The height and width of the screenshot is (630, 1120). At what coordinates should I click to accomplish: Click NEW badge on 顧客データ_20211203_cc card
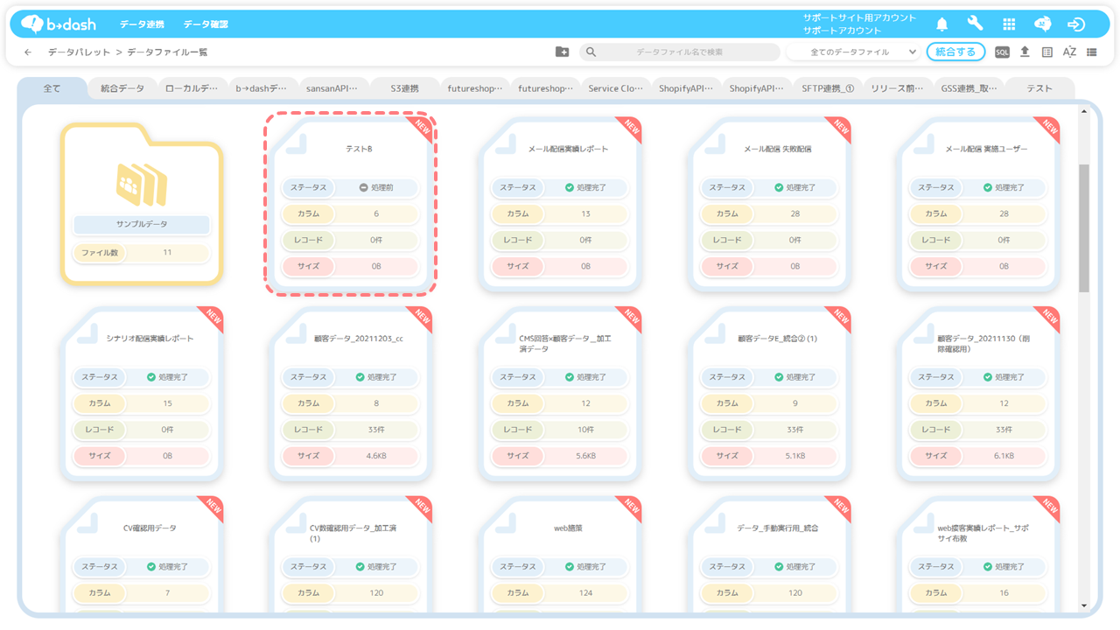[423, 318]
